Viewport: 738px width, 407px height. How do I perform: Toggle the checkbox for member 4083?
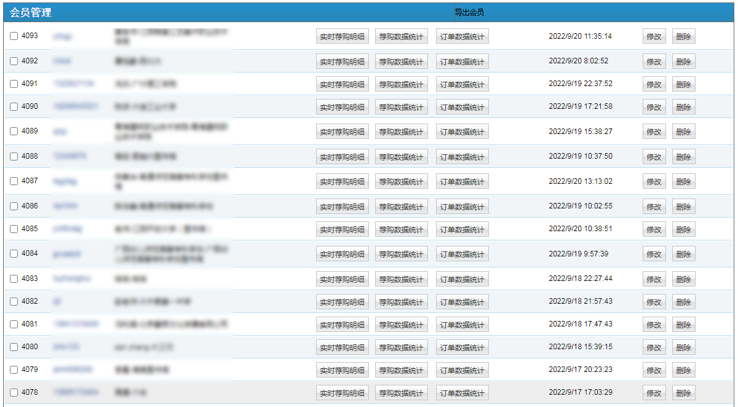click(14, 279)
